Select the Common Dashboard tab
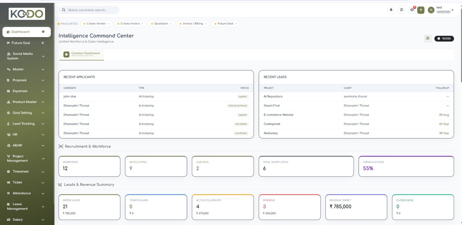Image resolution: width=462 pixels, height=225 pixels. (81, 54)
